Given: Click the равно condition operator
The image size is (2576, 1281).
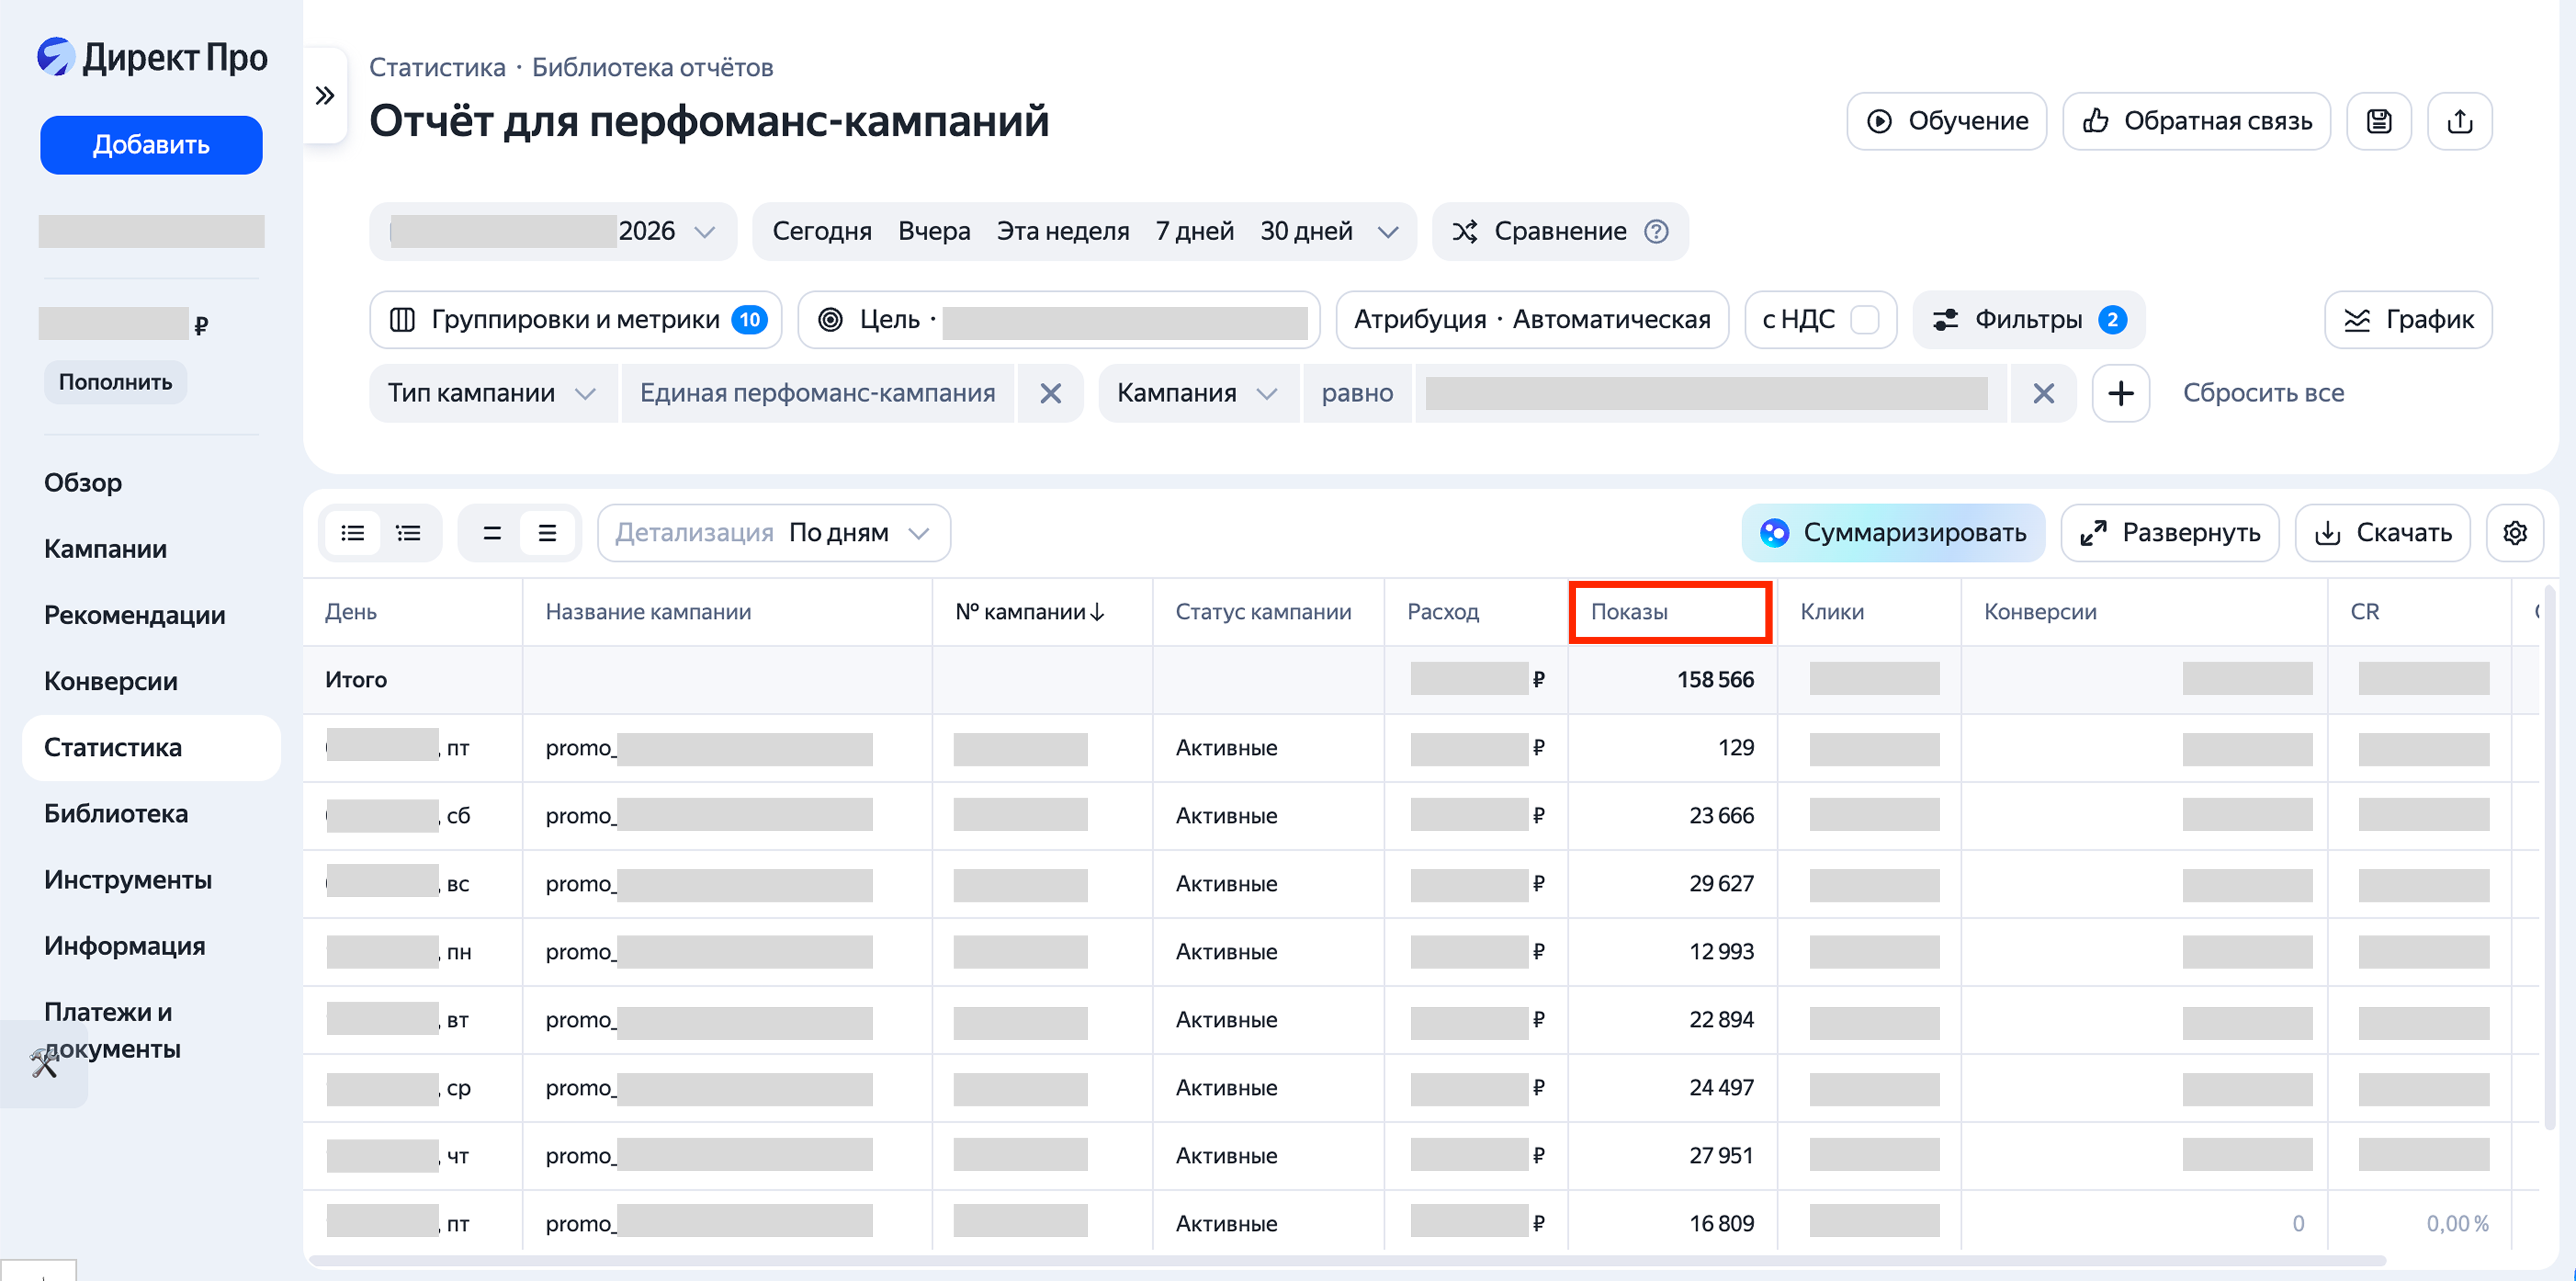Looking at the screenshot, I should [x=1357, y=393].
